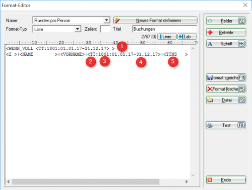
Task: Expand the Format-Typ Liste dropdown
Action: click(77, 29)
